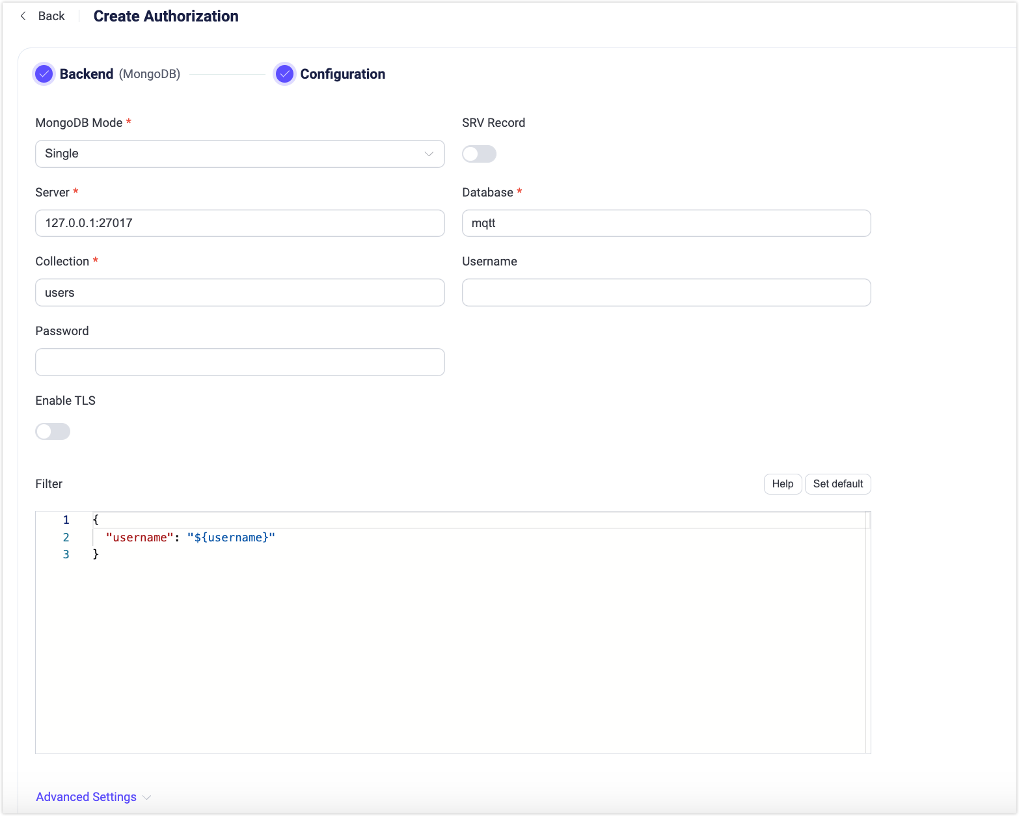Click the Back arrow icon
The width and height of the screenshot is (1019, 816).
[23, 16]
